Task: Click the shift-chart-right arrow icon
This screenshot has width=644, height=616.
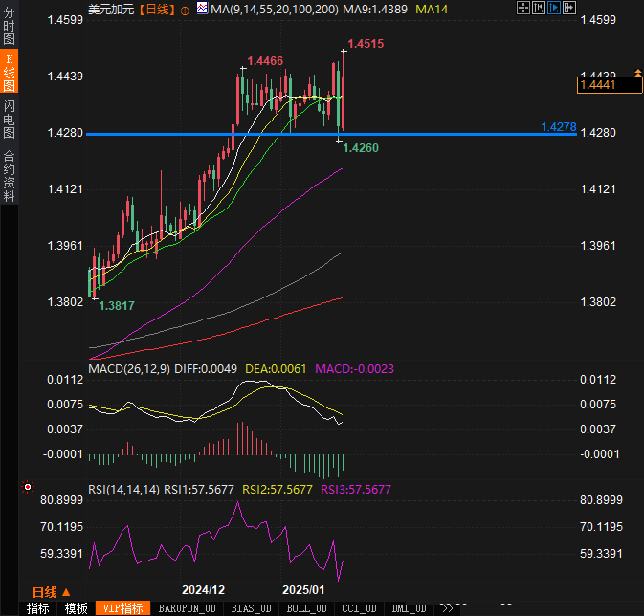Action: click(x=569, y=8)
